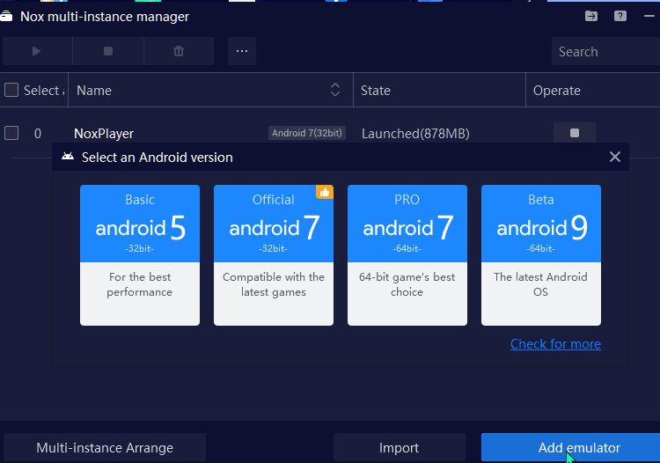Choose Basic android 5 32bit card
Image resolution: width=660 pixels, height=463 pixels.
[x=140, y=255]
